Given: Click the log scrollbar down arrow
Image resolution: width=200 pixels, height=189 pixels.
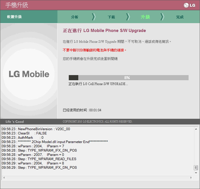Looking at the screenshot, I should pos(196,173).
